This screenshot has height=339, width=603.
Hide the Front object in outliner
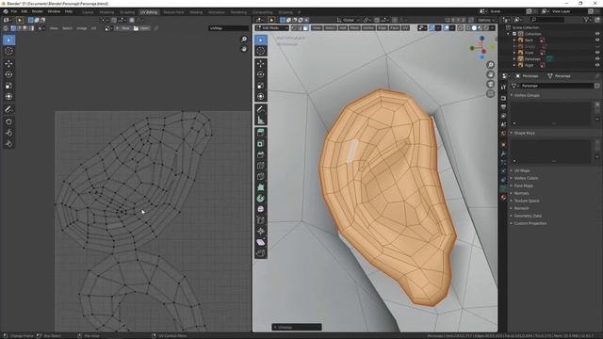tap(597, 53)
